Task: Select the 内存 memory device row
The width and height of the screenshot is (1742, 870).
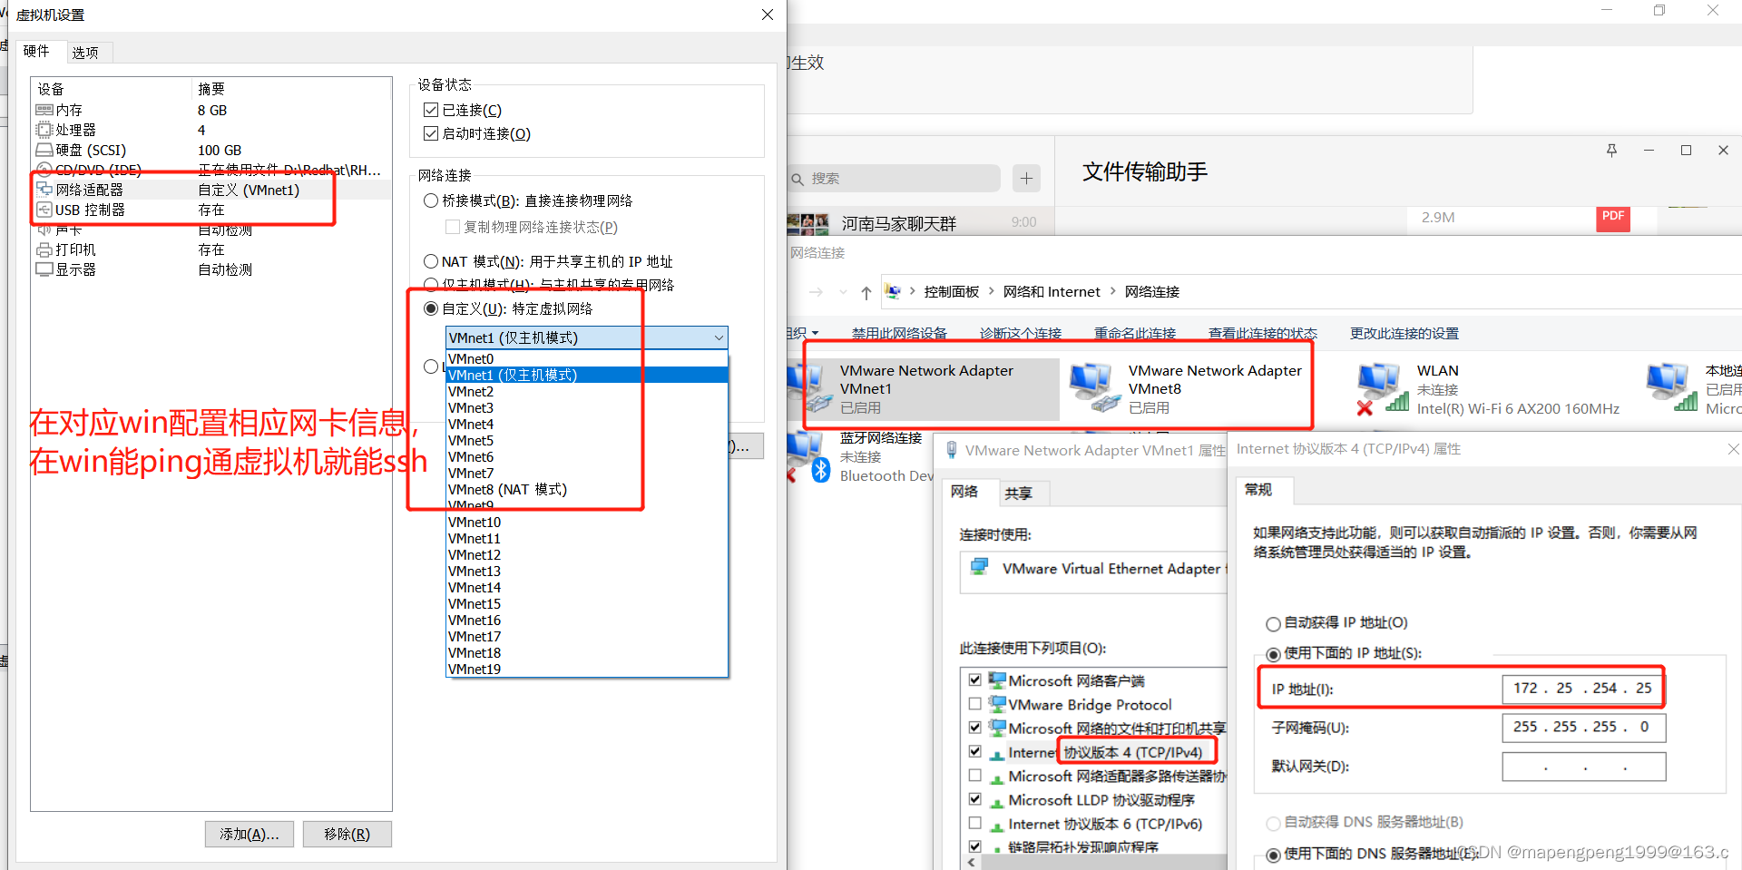Action: 211,110
